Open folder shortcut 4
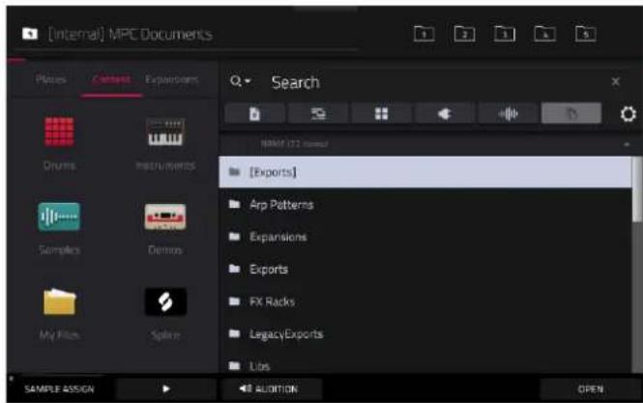Image resolution: width=643 pixels, height=403 pixels. (x=544, y=34)
